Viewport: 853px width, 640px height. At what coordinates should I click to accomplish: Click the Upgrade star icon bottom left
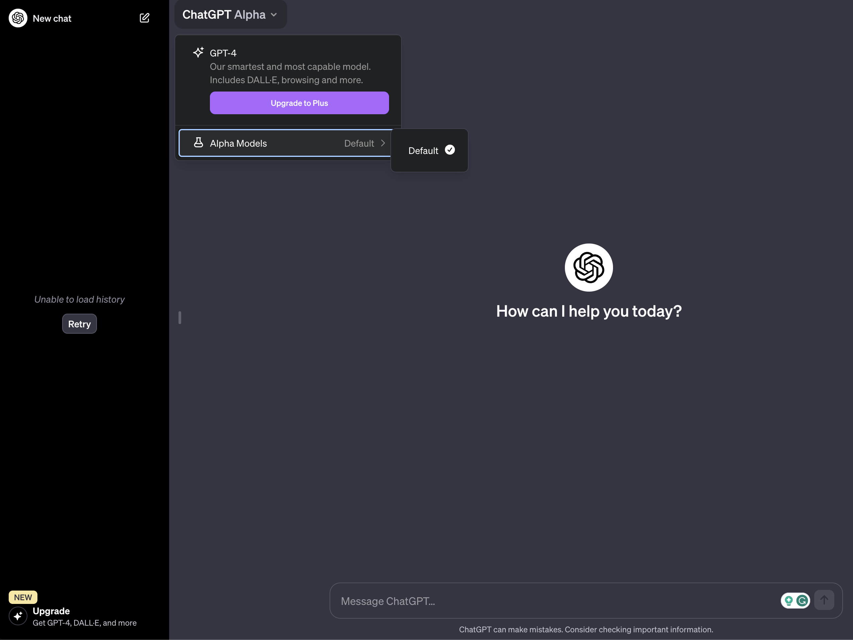(17, 616)
